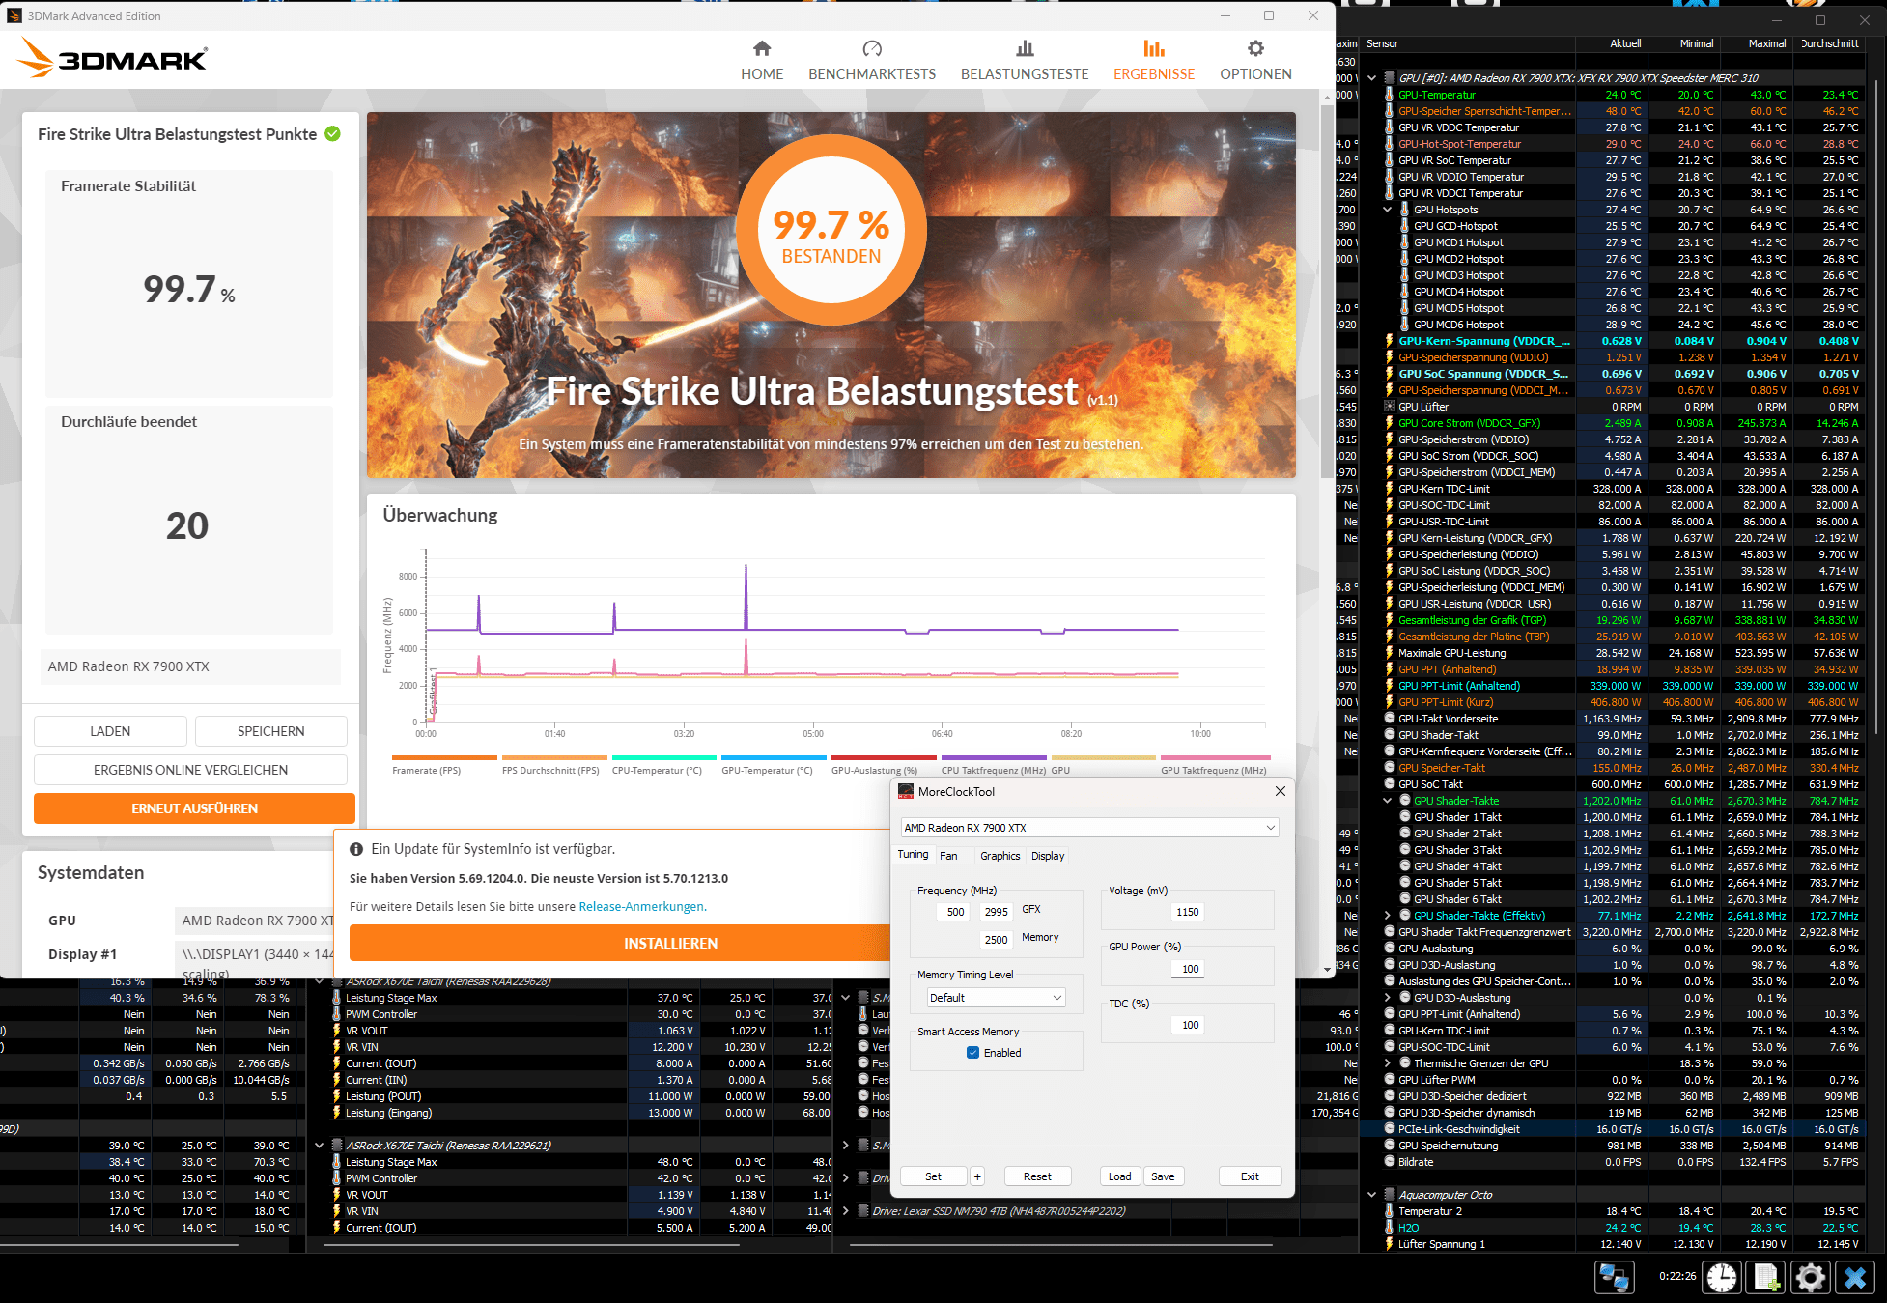This screenshot has height=1303, width=1887.
Task: Open HWiNFO sensor settings gear icon
Action: pyautogui.click(x=1811, y=1277)
